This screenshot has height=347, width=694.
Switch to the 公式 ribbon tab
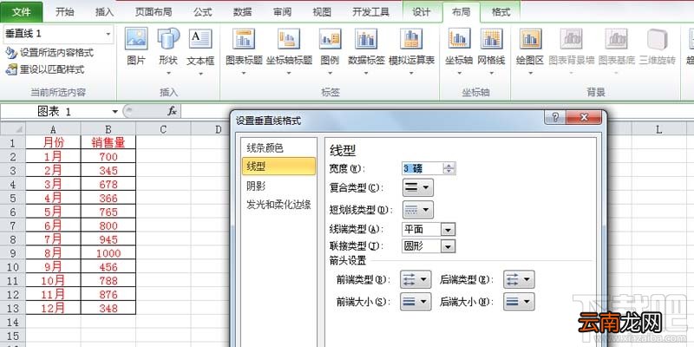[x=203, y=12]
